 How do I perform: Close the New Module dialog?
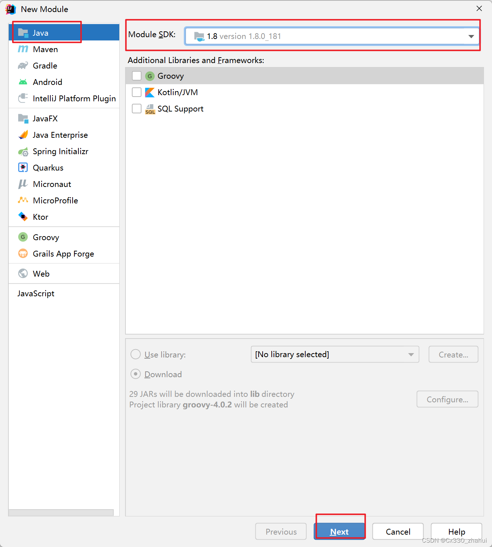479,8
